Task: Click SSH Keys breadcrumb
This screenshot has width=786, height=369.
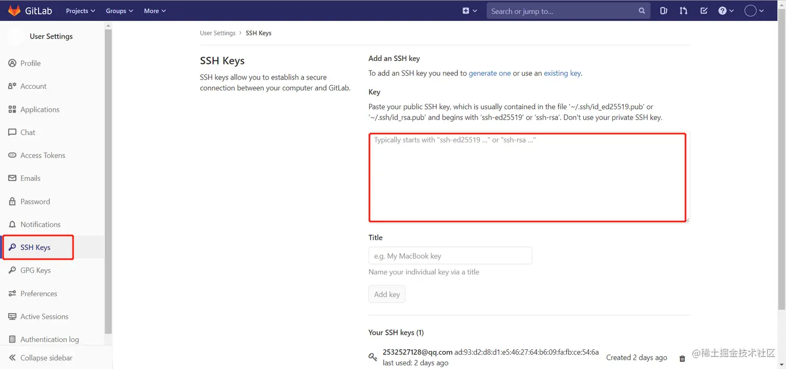Action: pos(258,33)
